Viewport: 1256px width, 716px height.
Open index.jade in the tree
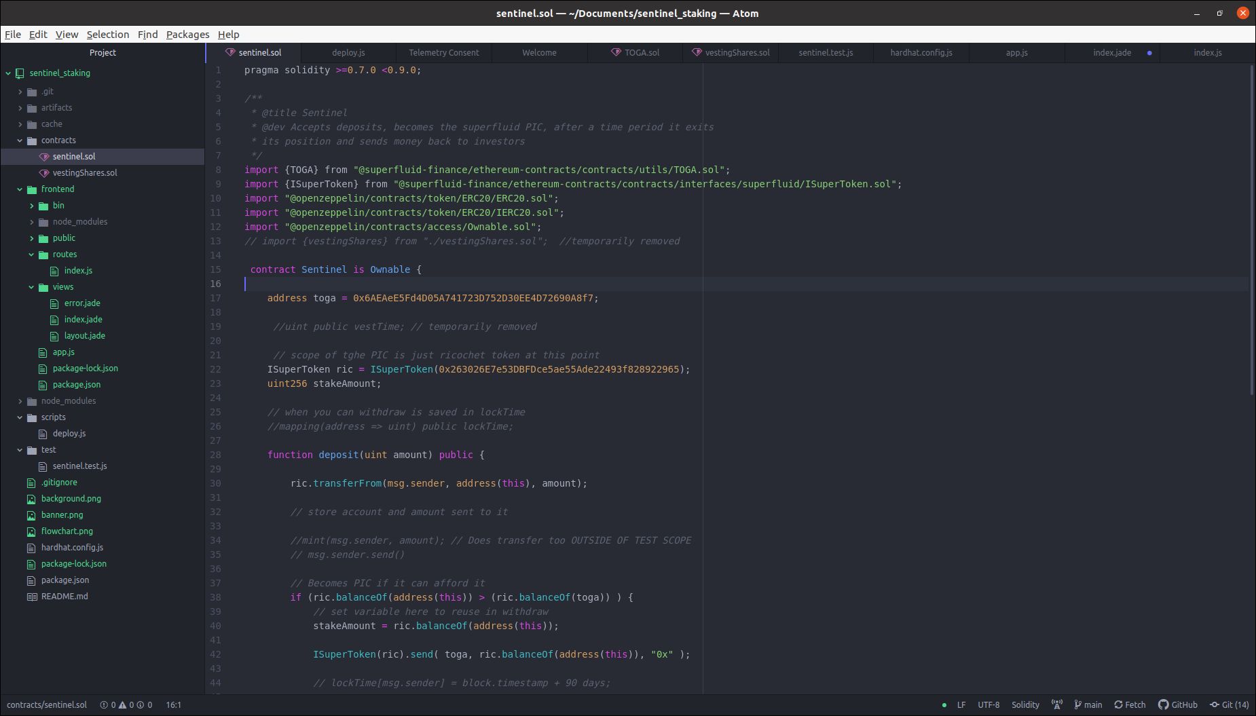coord(84,320)
